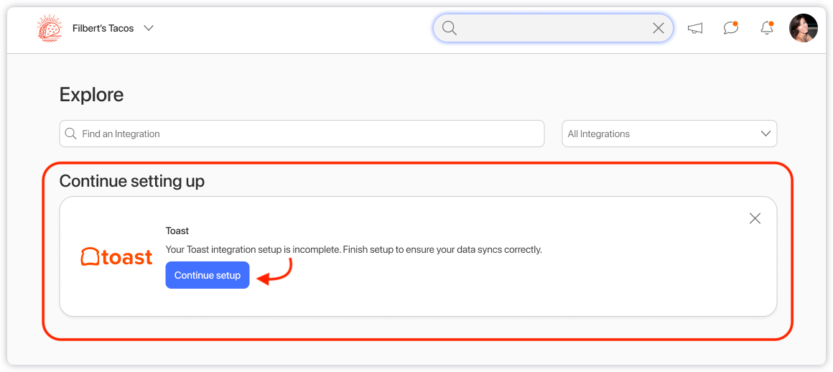Click the Filbert's Tacos logo icon
Image resolution: width=833 pixels, height=372 pixels.
[x=50, y=29]
